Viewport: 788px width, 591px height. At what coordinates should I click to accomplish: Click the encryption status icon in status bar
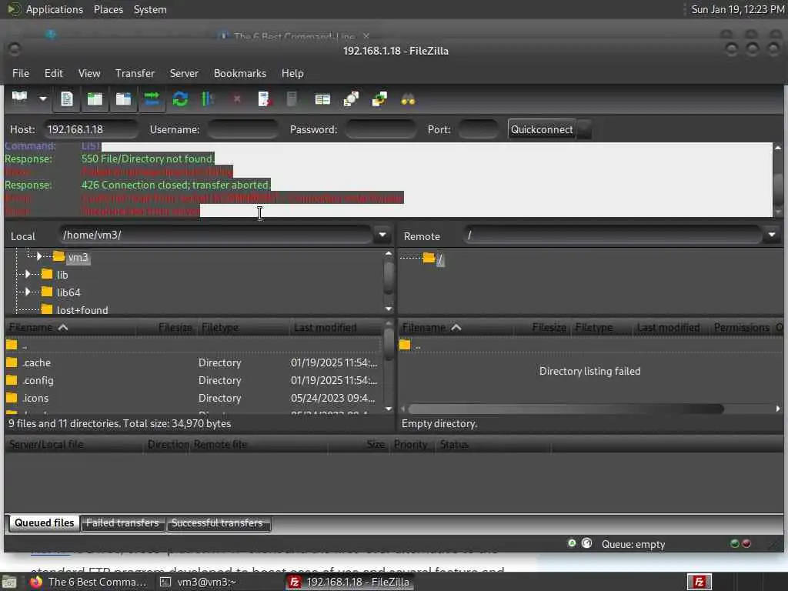point(572,543)
